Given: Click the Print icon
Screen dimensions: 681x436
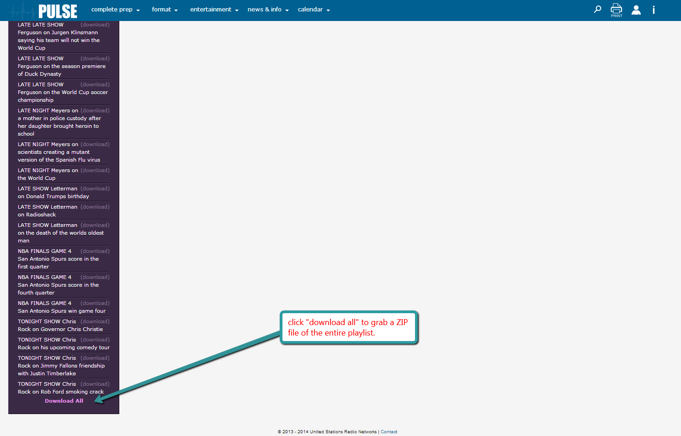Looking at the screenshot, I should tap(617, 10).
